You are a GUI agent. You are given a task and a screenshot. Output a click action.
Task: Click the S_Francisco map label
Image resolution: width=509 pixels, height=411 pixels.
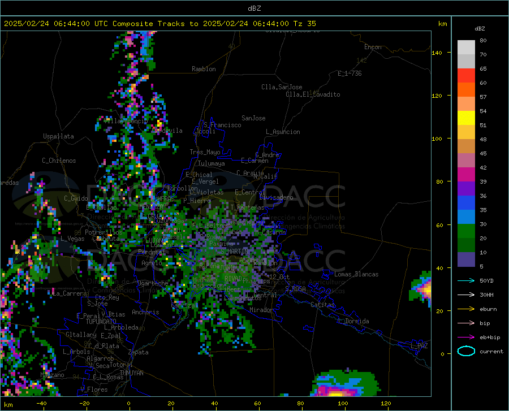pos(222,125)
